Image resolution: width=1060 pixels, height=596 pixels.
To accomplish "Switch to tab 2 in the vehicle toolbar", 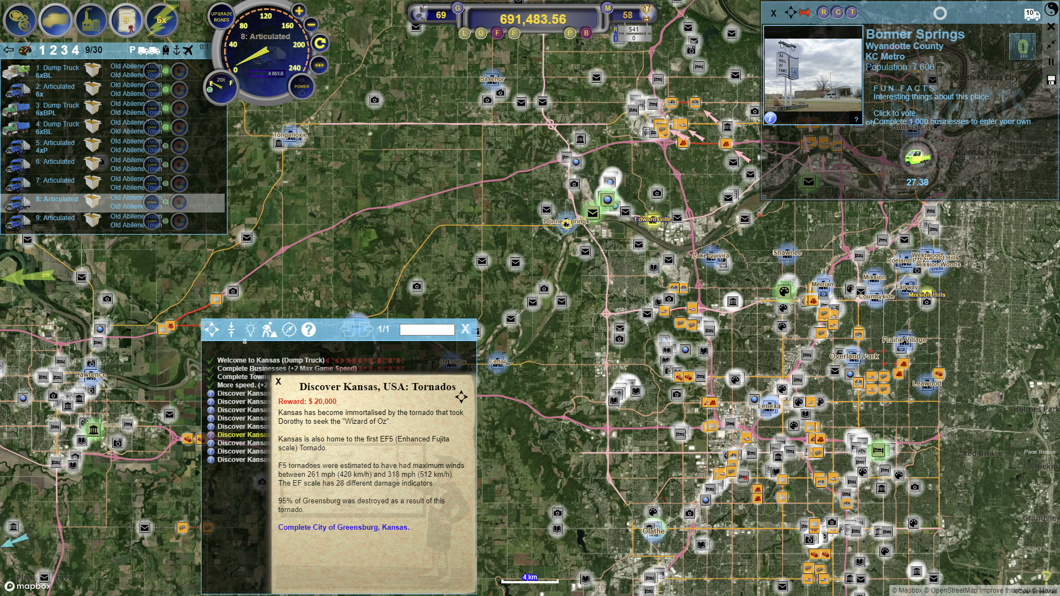I will [53, 49].
